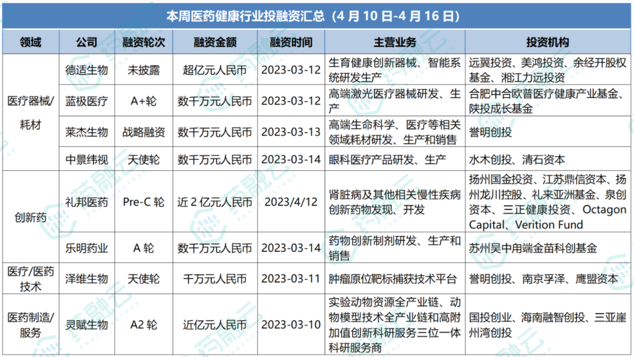Viewport: 634px width, 357px height.
Task: Click date 2023-03-14 in 中景纬视 row
Action: (x=291, y=159)
